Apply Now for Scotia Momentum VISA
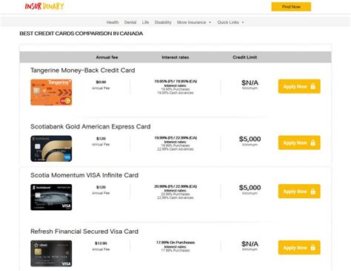 (x=299, y=192)
